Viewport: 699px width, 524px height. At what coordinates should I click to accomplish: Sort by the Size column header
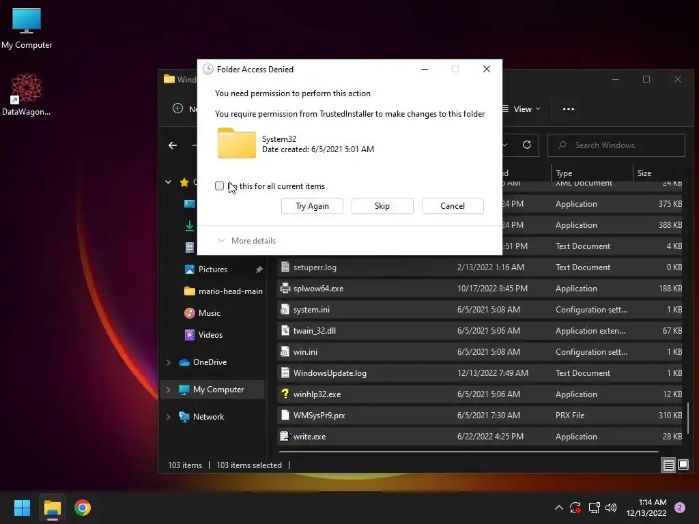[644, 173]
